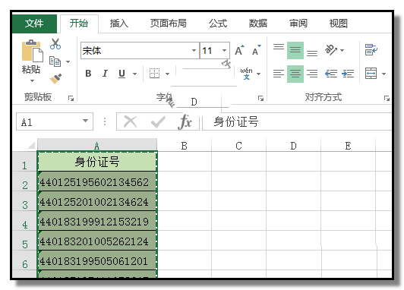Click the Increase Indent icon
This screenshot has height=290, width=404.
(348, 74)
